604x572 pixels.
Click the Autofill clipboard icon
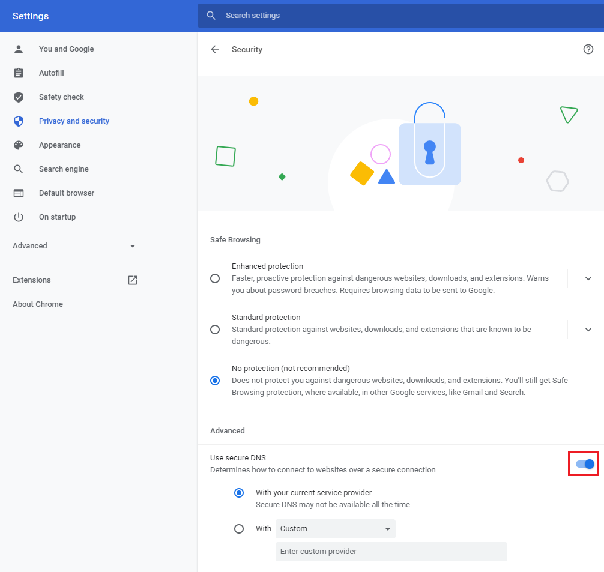19,73
